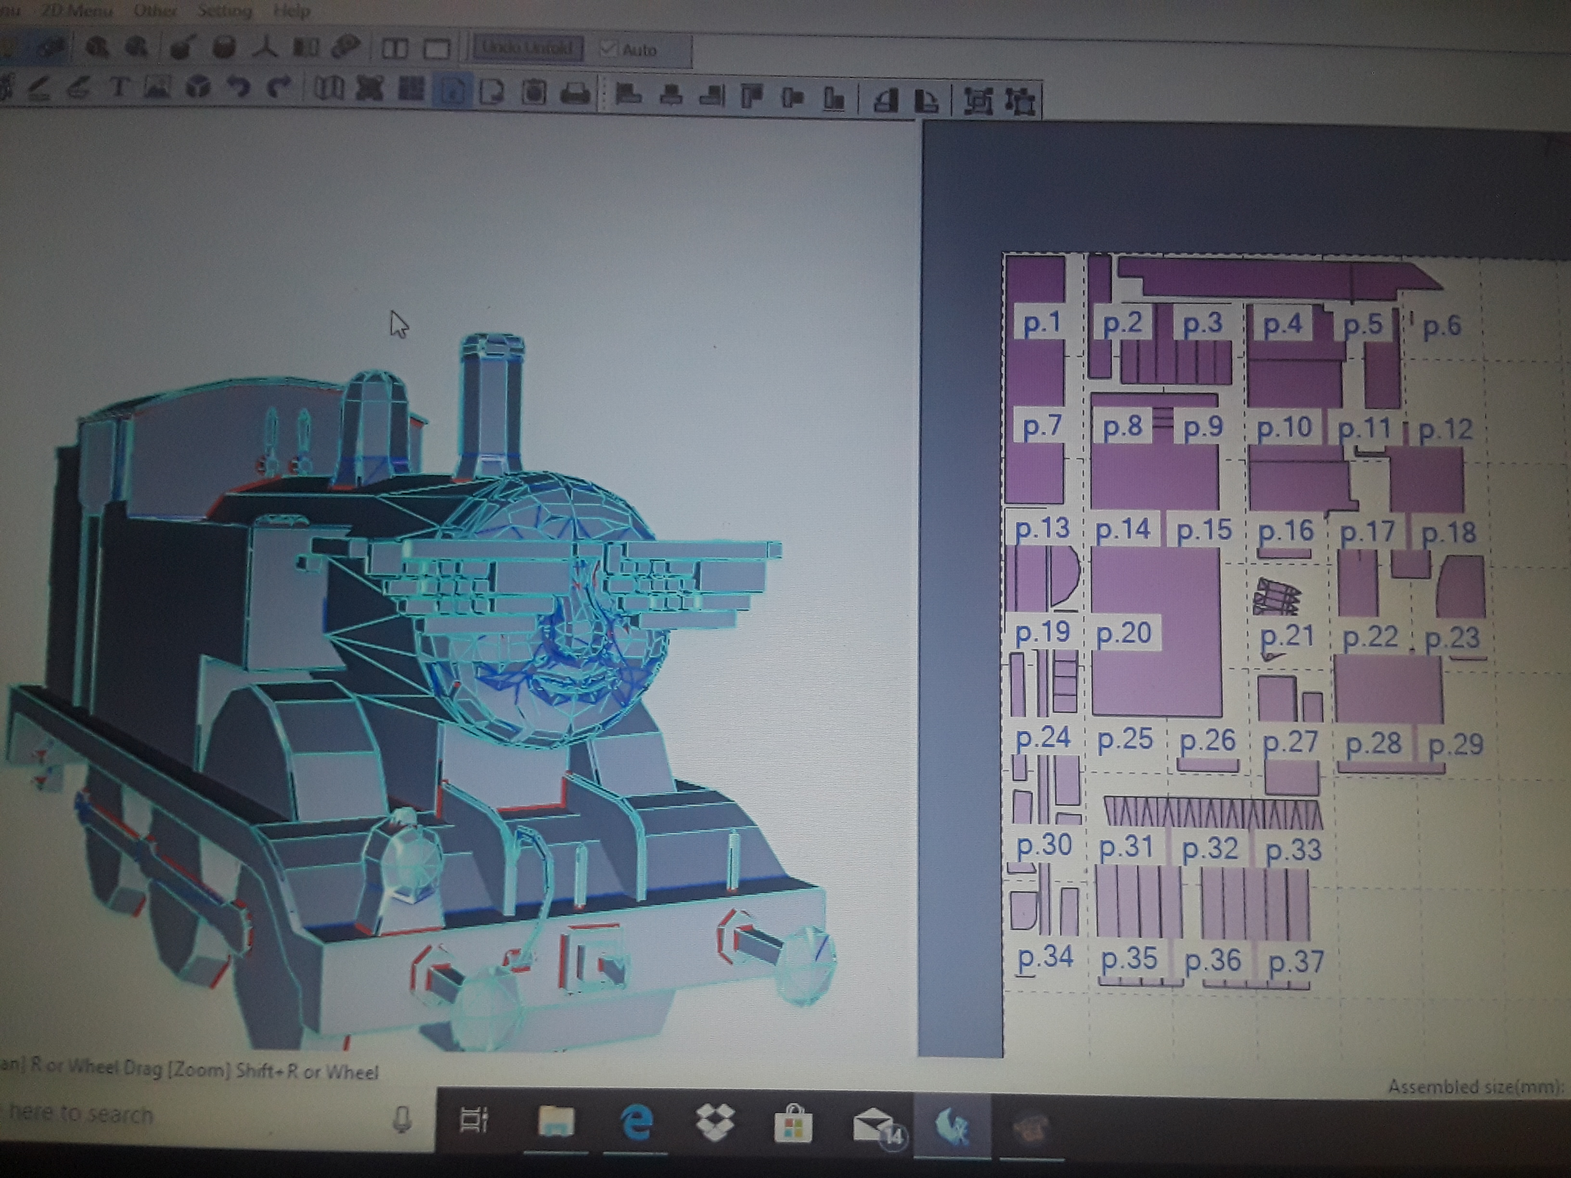Select the p.21 page label

[1287, 636]
